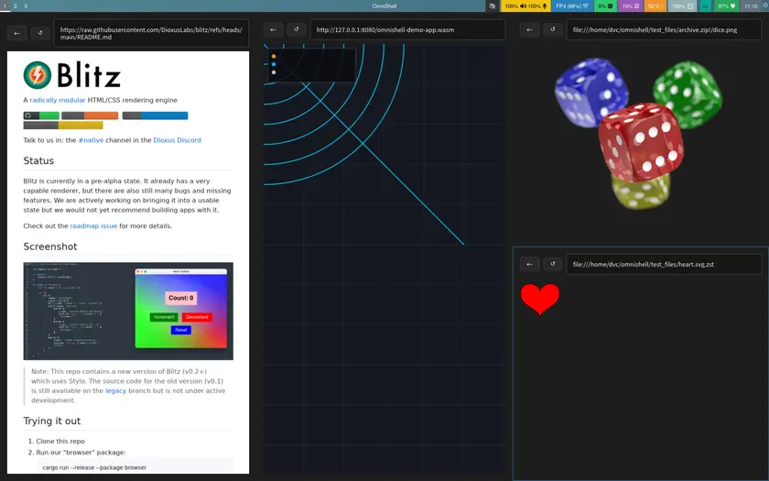
Task: Click the 'Screenshot' heading
Action: pyautogui.click(x=50, y=246)
